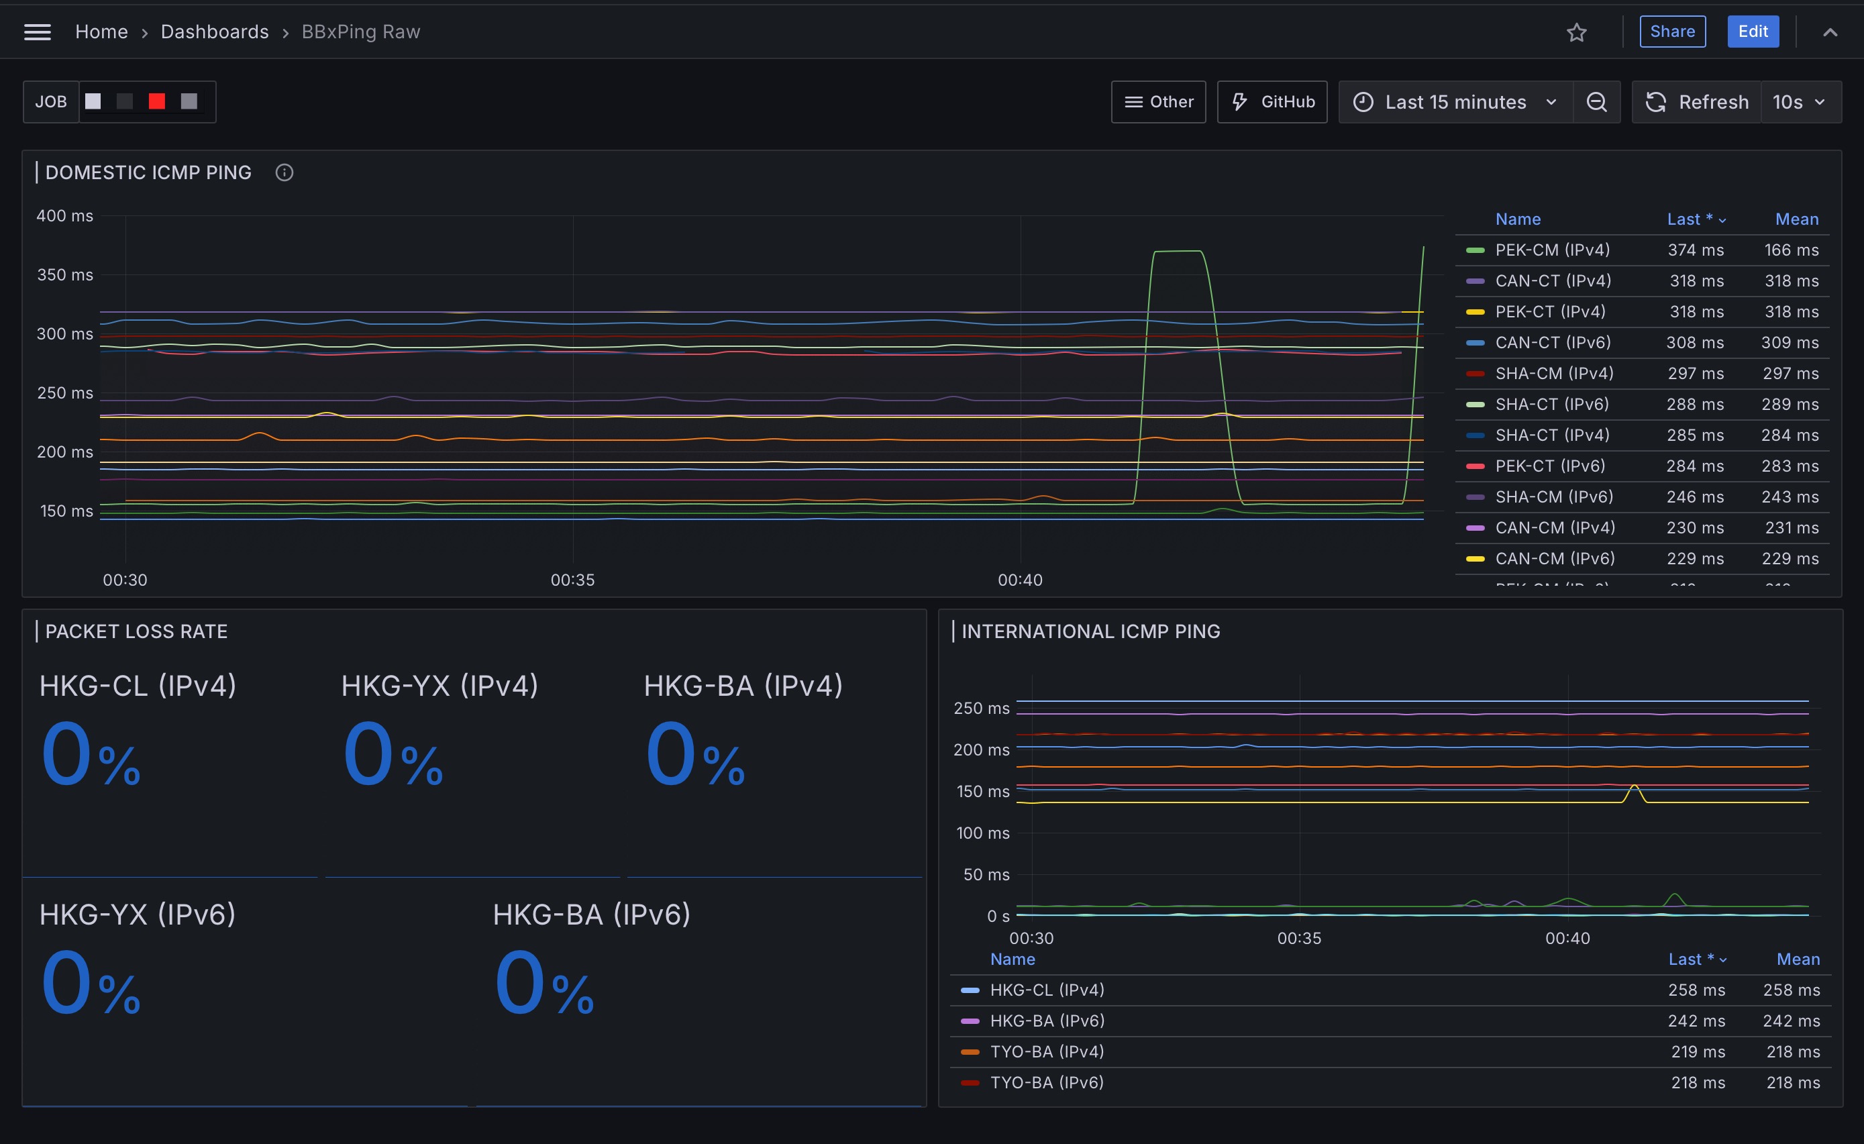This screenshot has height=1144, width=1864.
Task: Collapse top bar with the chevron-up icon
Action: [x=1830, y=32]
